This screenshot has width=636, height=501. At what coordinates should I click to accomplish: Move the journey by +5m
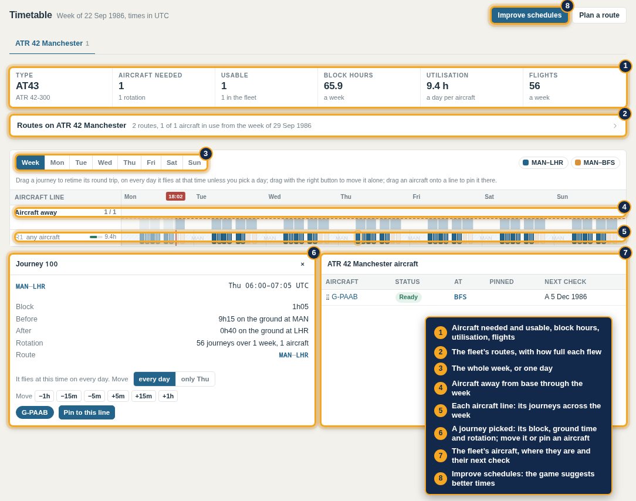[x=118, y=397]
